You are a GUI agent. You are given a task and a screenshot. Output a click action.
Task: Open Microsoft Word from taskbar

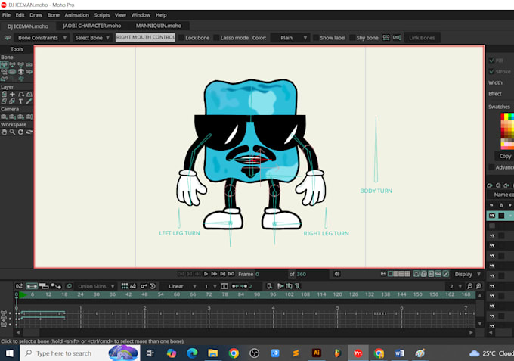click(x=399, y=353)
